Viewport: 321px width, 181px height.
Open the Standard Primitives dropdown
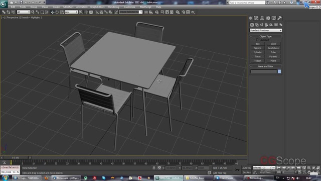point(266,30)
